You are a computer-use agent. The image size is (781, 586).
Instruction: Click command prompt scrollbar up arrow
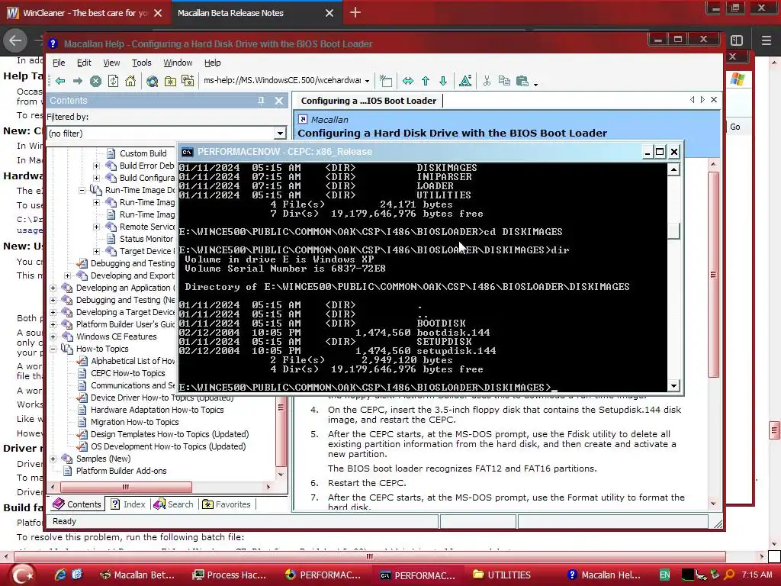(673, 170)
